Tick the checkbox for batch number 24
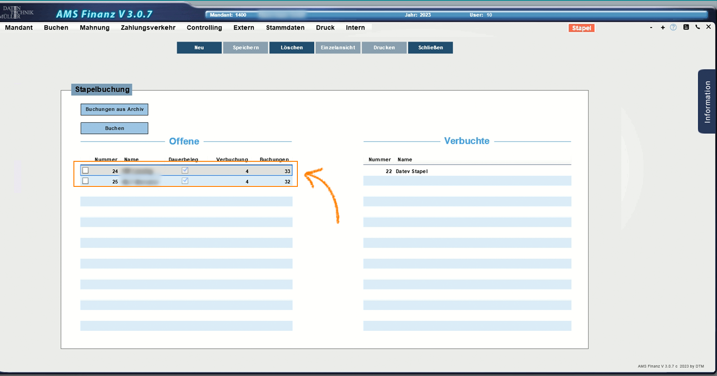The height and width of the screenshot is (376, 717). click(85, 170)
